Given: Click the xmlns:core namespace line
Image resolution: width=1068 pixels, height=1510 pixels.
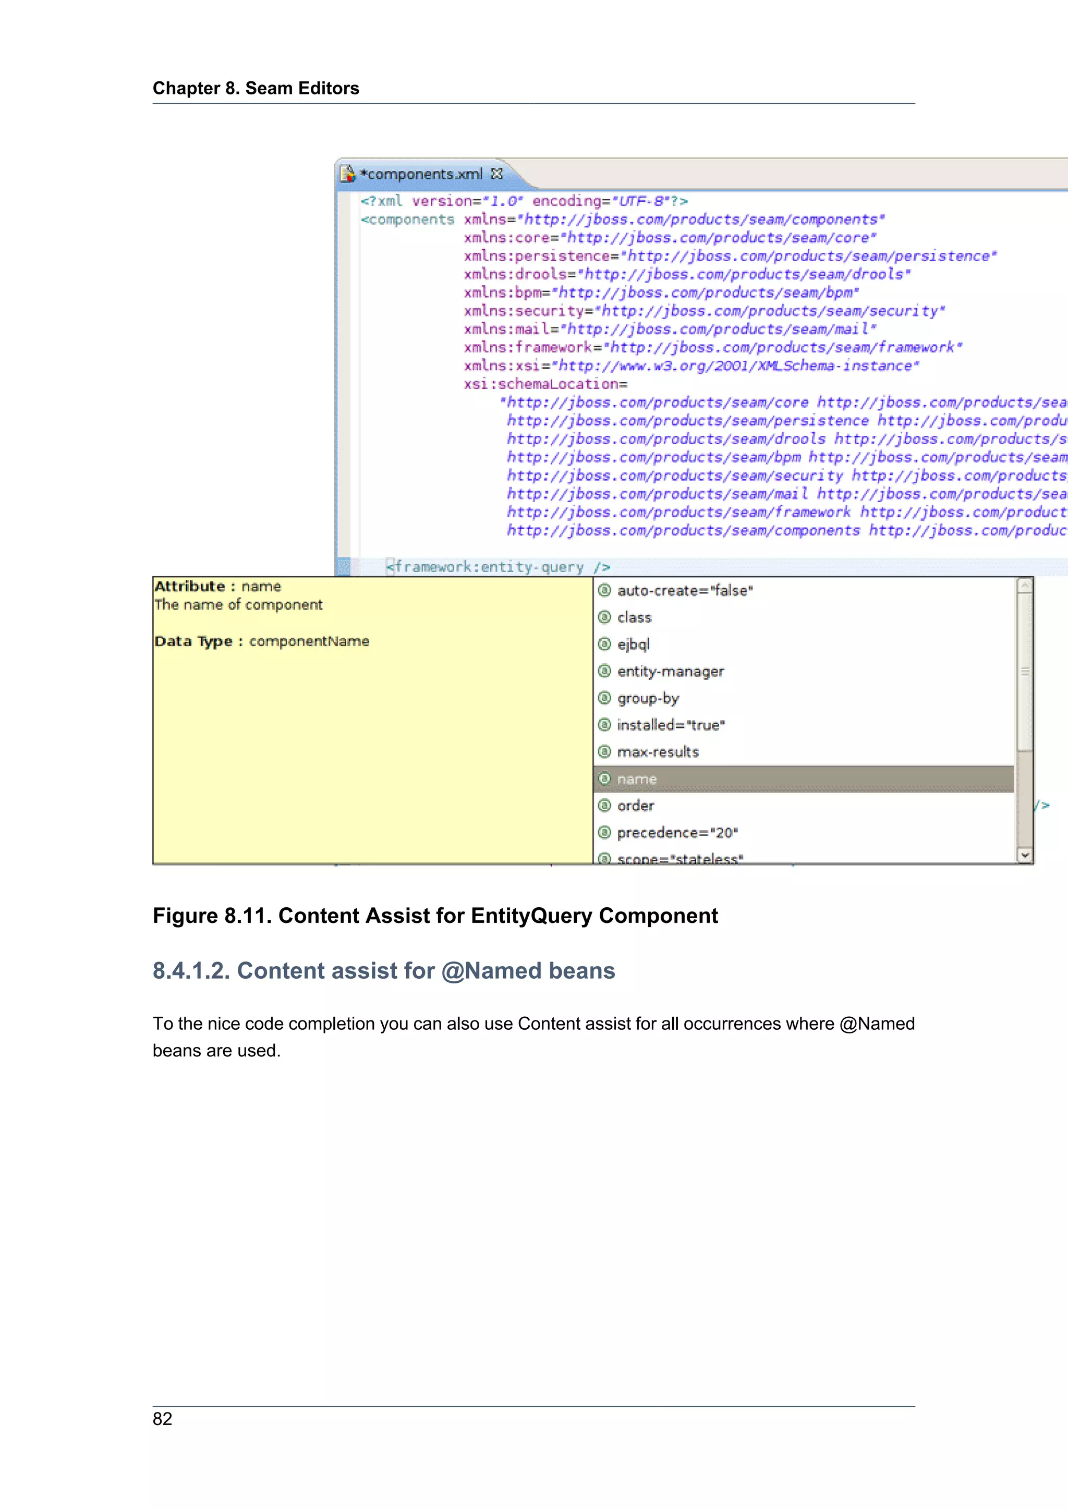Looking at the screenshot, I should pyautogui.click(x=670, y=238).
